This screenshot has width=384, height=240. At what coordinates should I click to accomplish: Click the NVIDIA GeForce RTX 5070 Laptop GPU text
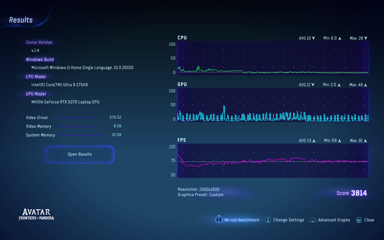pyautogui.click(x=65, y=102)
